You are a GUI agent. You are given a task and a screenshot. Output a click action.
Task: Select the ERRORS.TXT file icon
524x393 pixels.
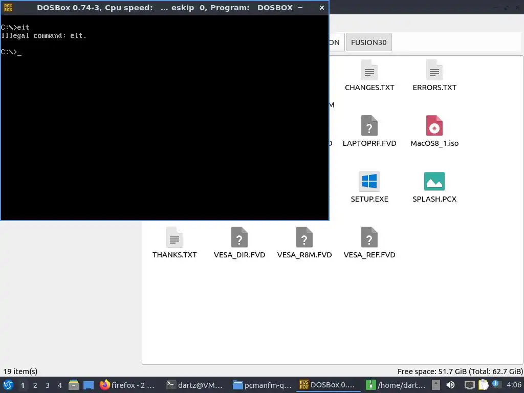pyautogui.click(x=434, y=70)
